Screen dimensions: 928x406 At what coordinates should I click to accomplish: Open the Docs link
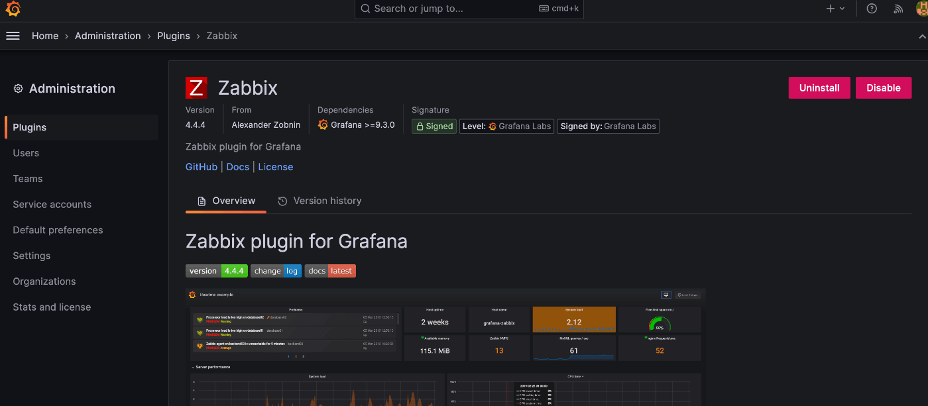point(238,167)
